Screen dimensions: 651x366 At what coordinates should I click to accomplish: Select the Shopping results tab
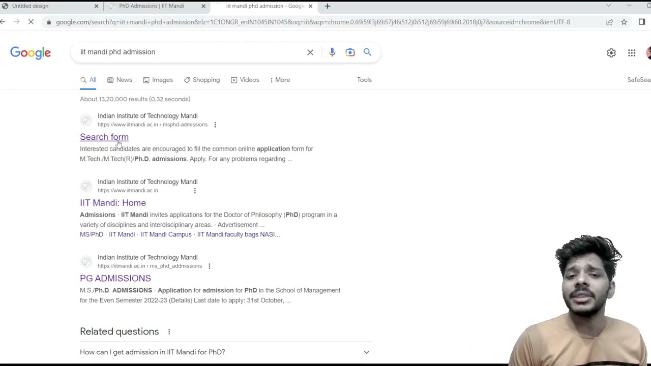[202, 80]
